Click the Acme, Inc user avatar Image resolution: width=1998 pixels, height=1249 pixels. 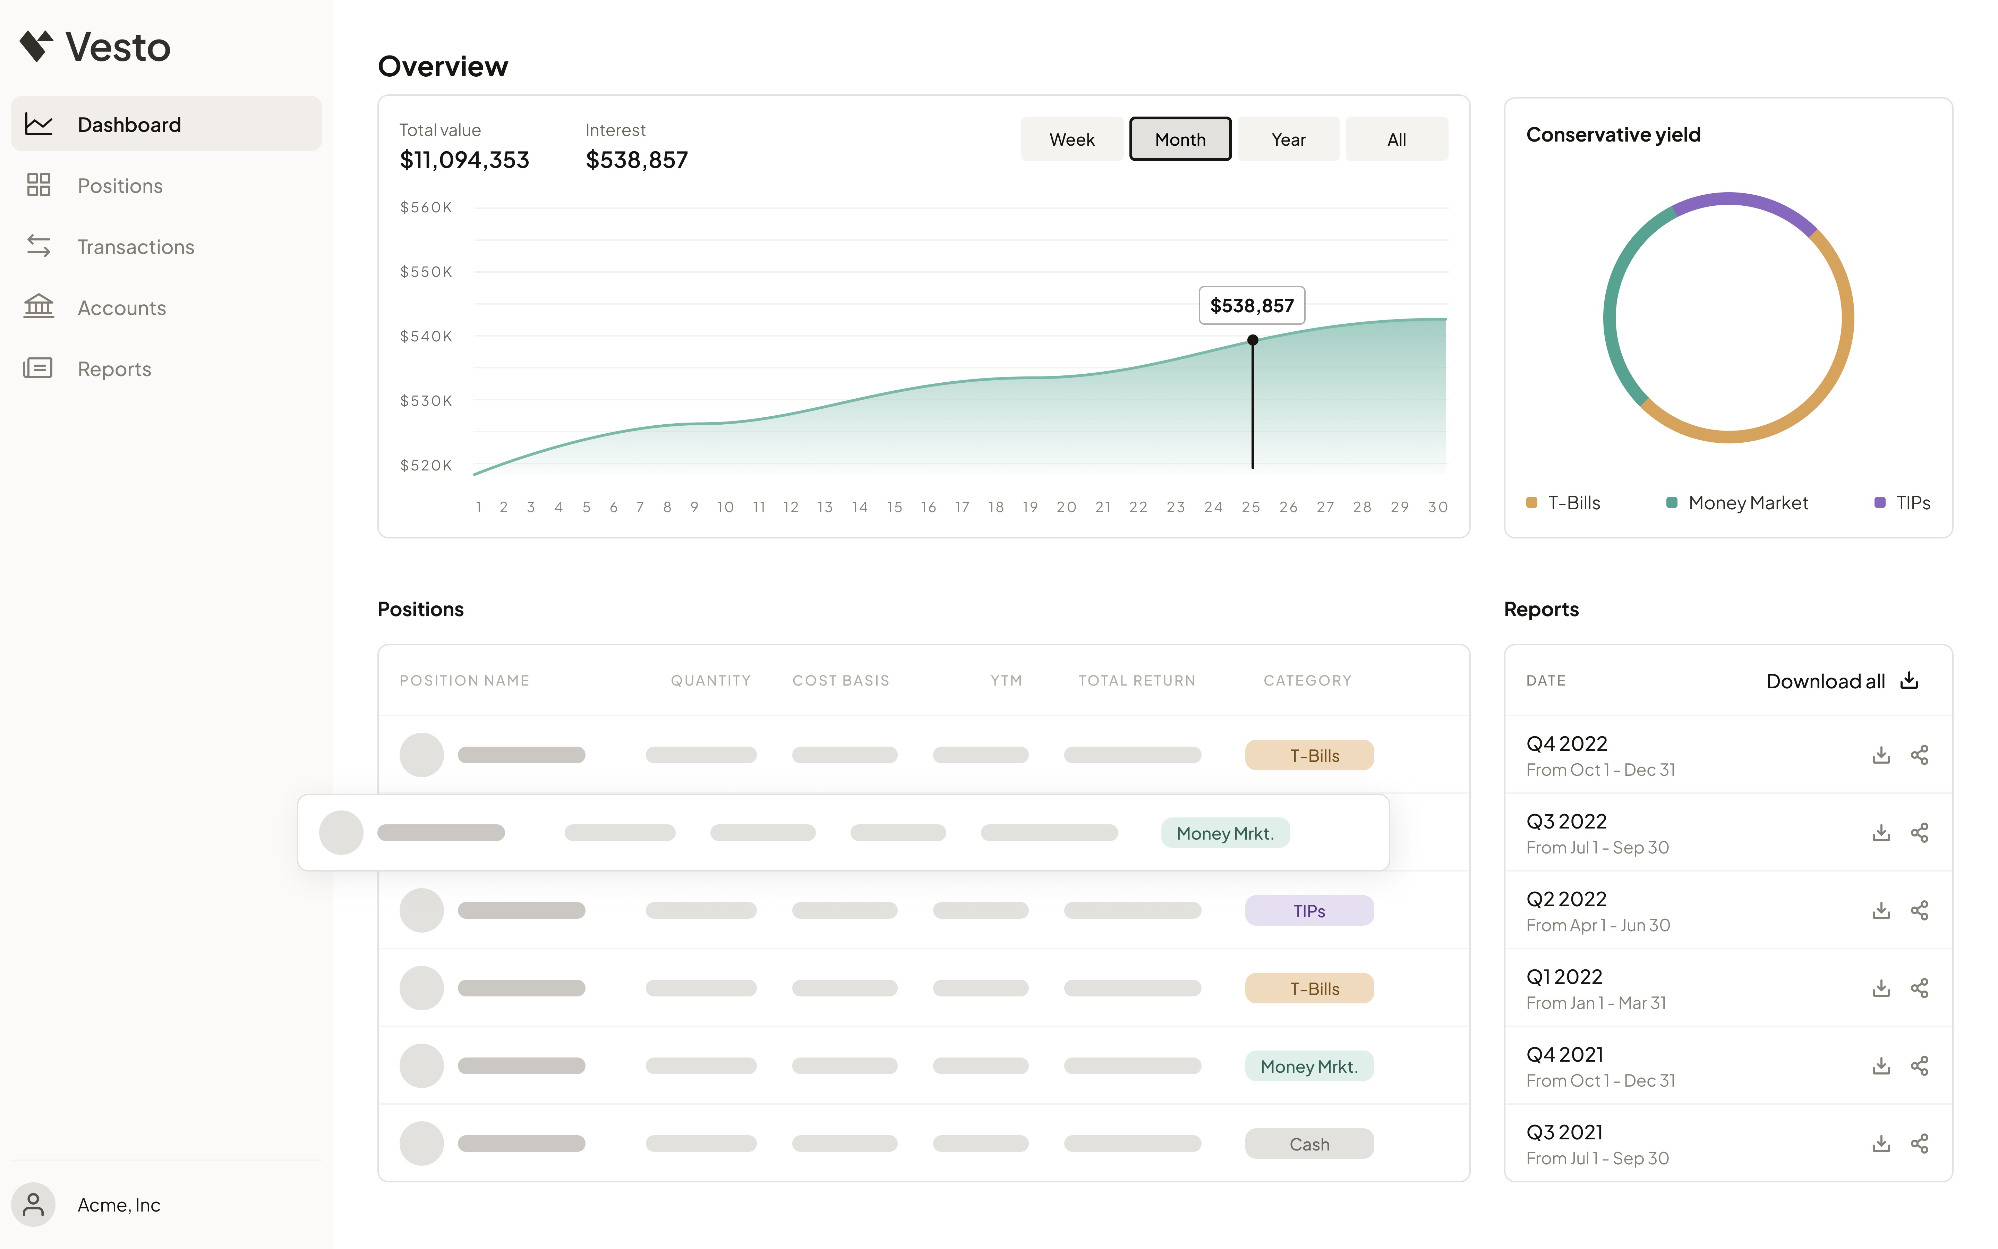pos(33,1204)
